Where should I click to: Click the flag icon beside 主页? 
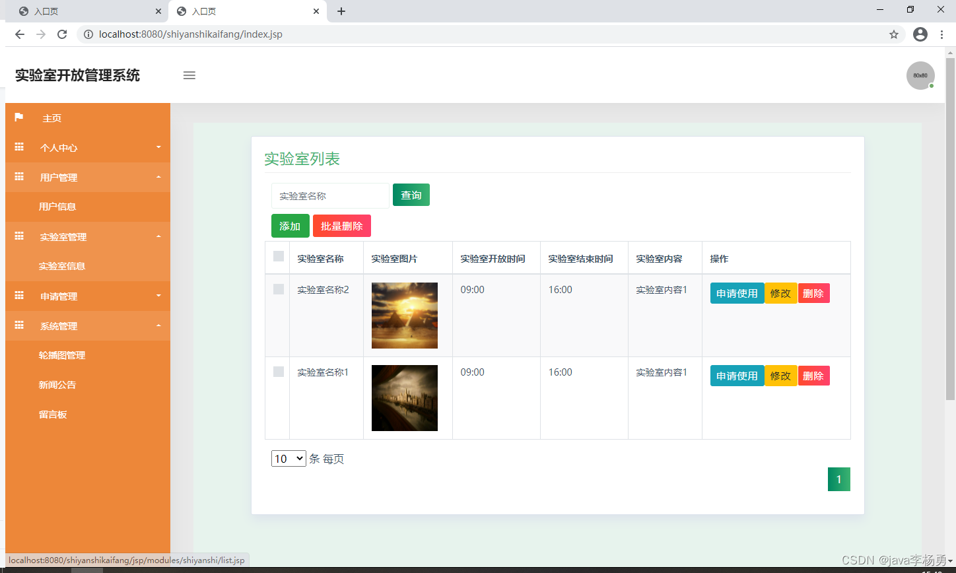coord(19,118)
